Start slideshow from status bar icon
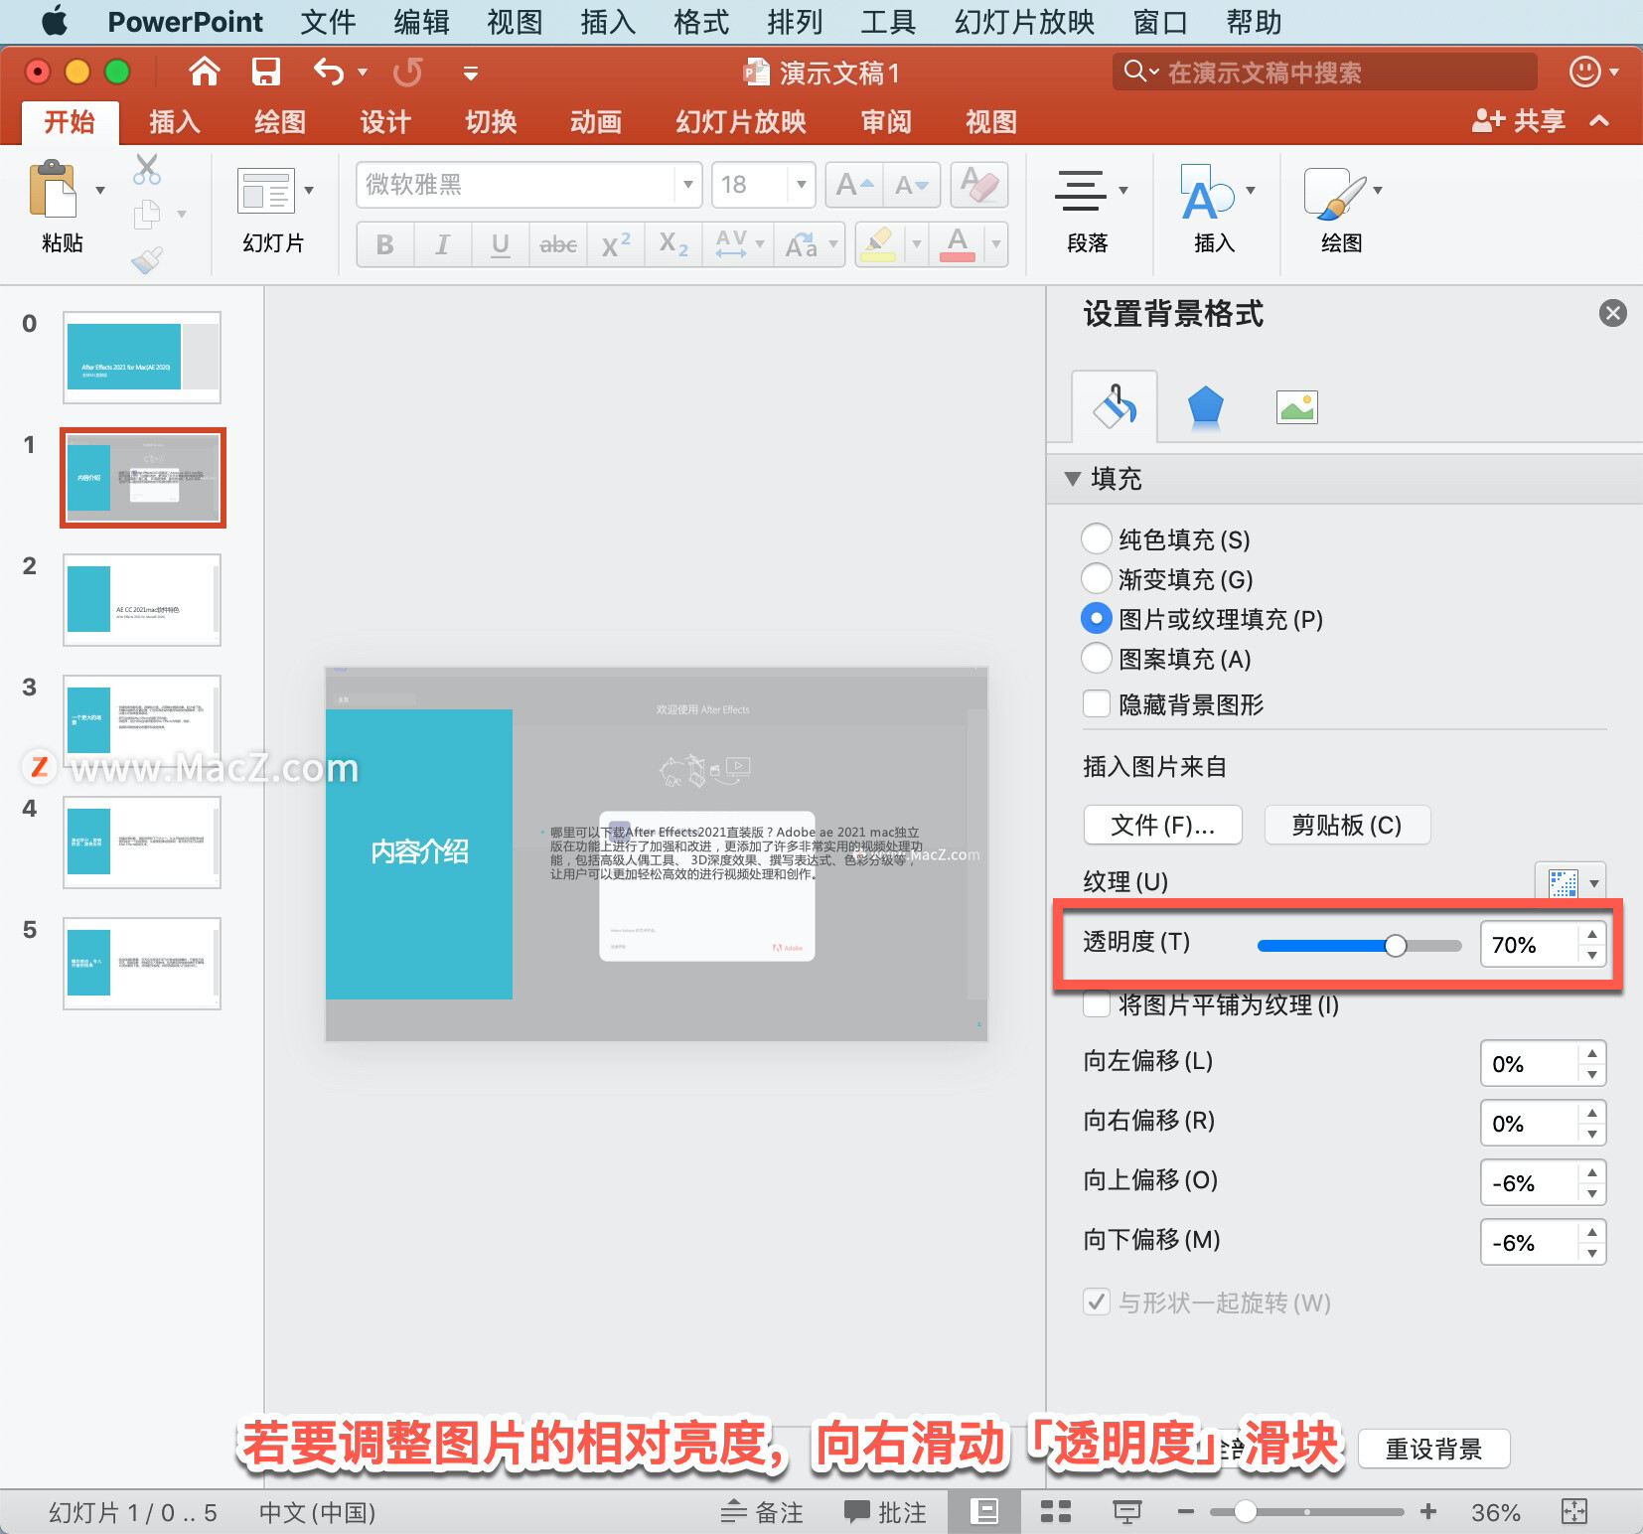The height and width of the screenshot is (1534, 1643). tap(1126, 1511)
